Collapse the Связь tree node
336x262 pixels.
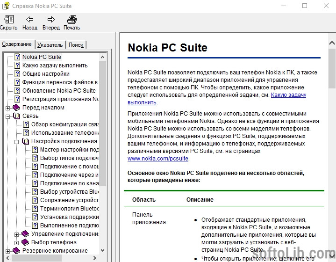(x=8, y=116)
